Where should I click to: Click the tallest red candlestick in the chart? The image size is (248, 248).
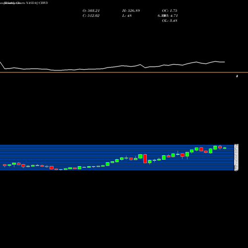(x=145, y=159)
